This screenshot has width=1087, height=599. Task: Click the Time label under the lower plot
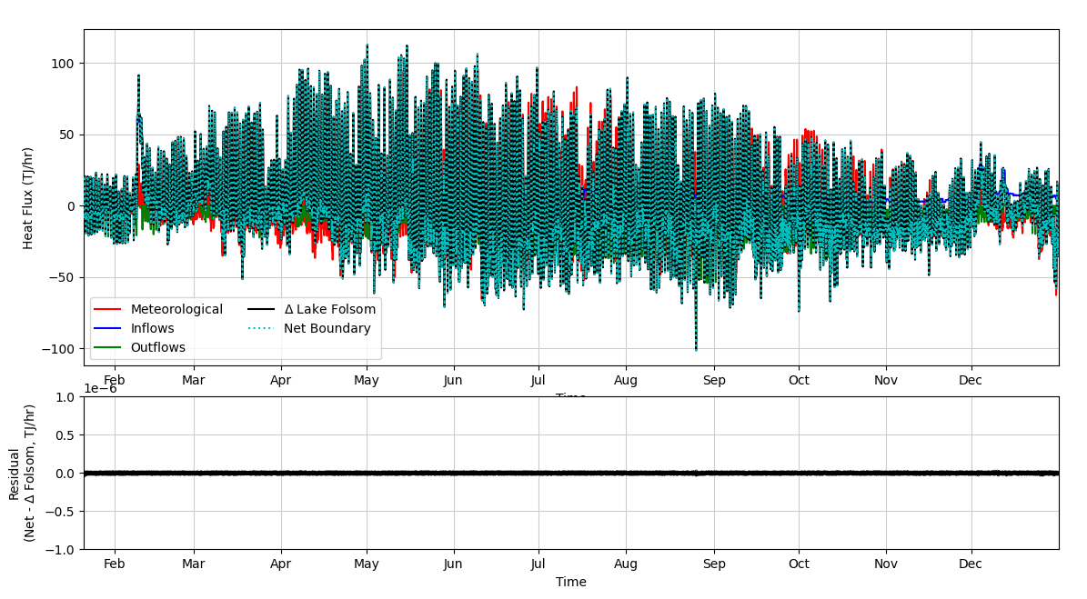point(570,582)
